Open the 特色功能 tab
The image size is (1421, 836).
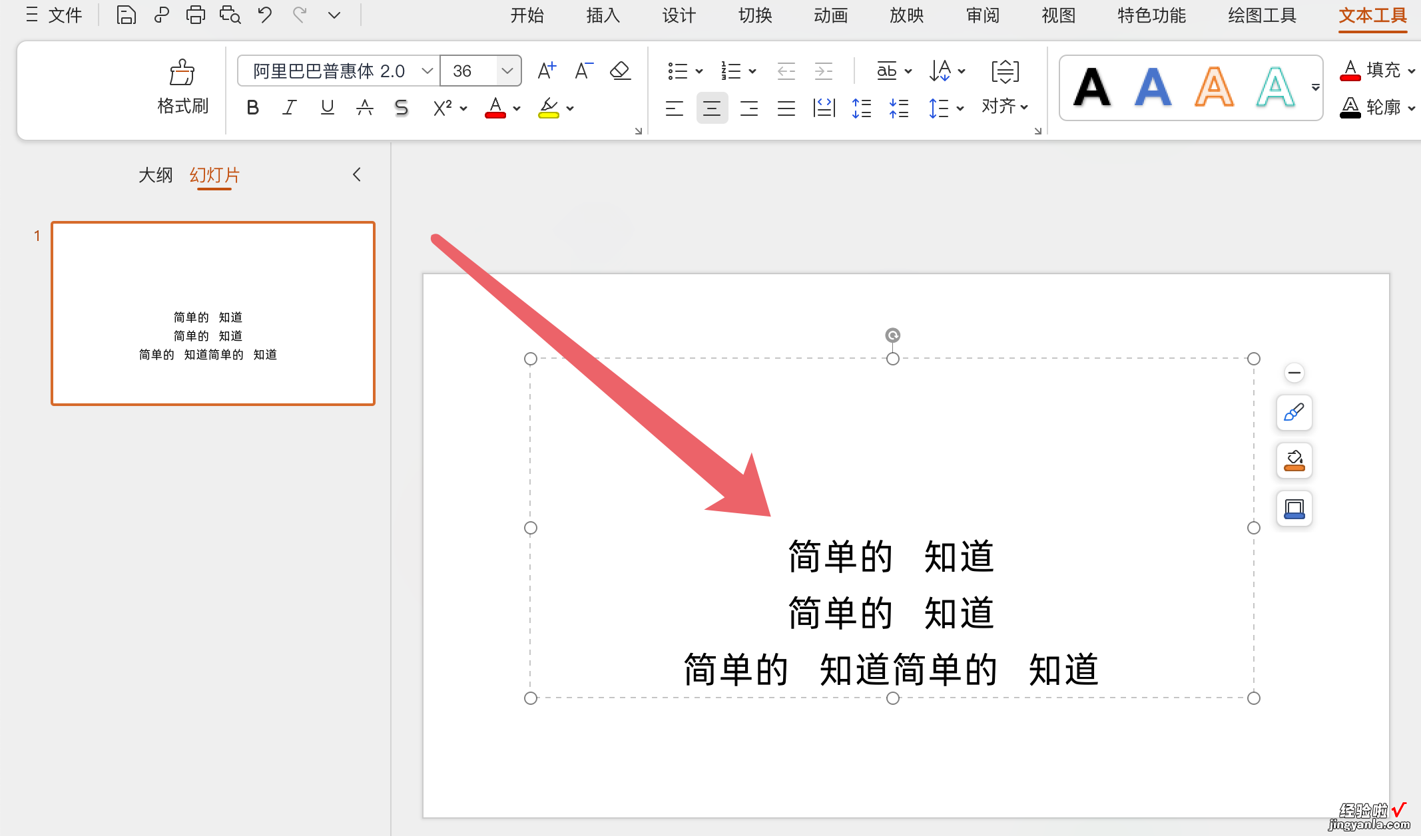pyautogui.click(x=1151, y=15)
